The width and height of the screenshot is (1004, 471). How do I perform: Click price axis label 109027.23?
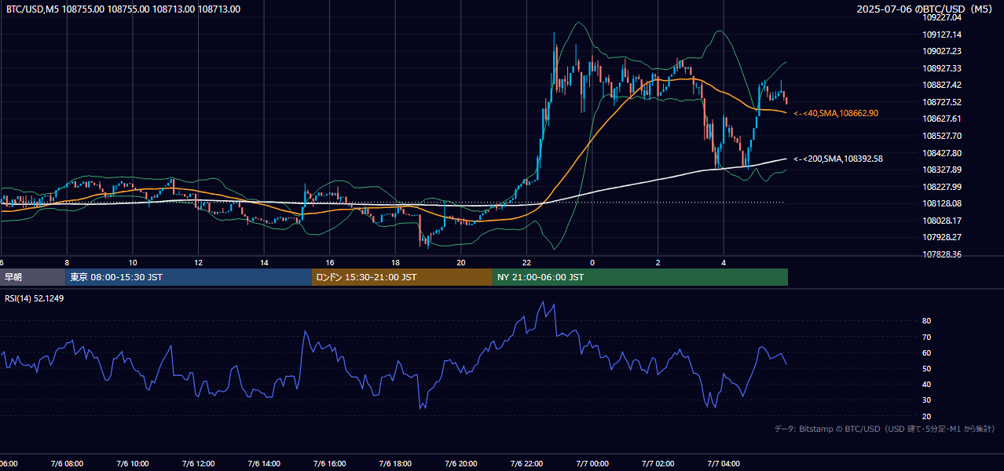click(942, 51)
